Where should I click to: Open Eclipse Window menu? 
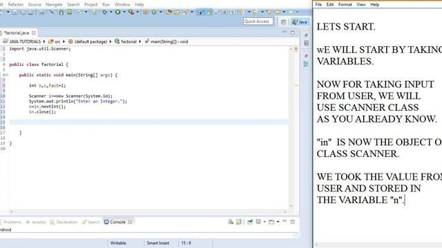tap(122, 5)
